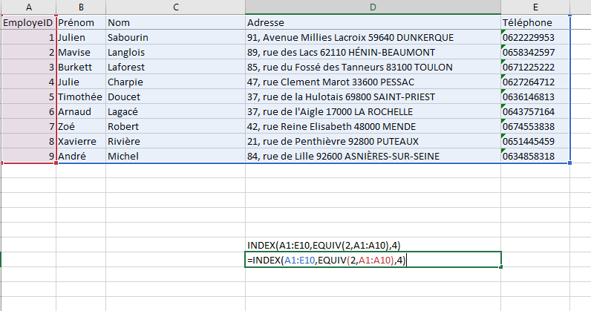Click the cell with EmployeID 1
The image size is (591, 311).
[x=29, y=37]
